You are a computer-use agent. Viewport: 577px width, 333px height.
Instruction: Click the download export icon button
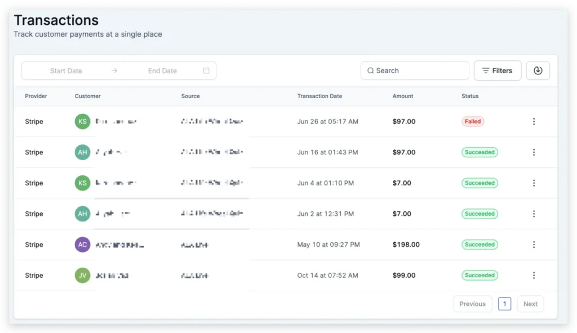click(538, 70)
